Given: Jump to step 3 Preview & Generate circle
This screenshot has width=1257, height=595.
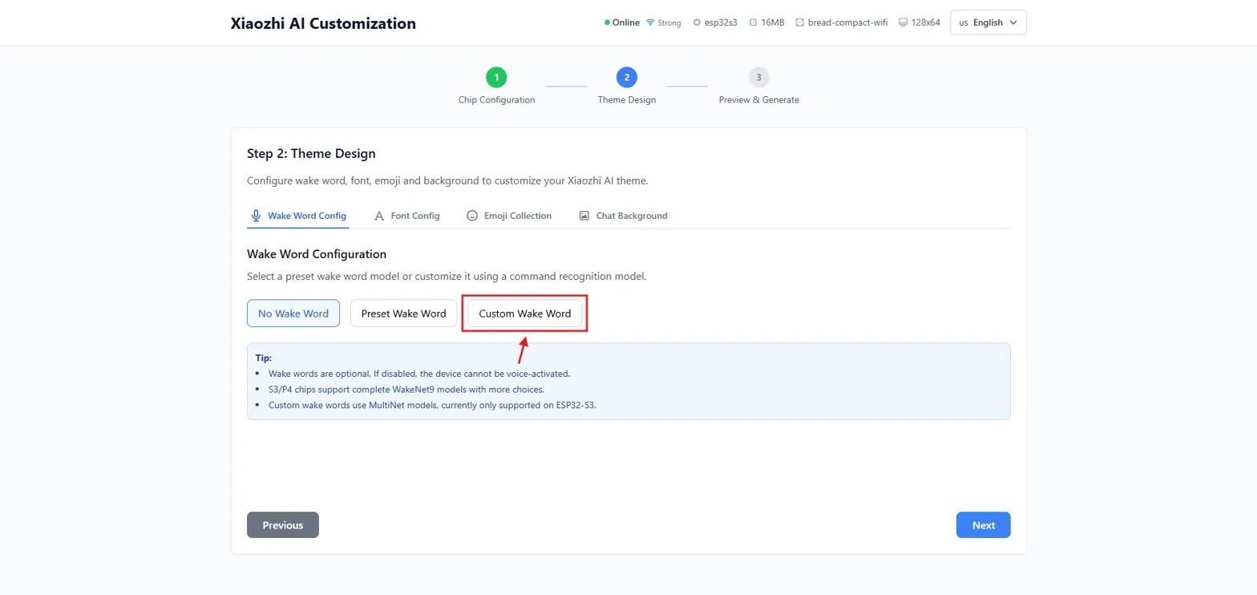Looking at the screenshot, I should click(758, 77).
